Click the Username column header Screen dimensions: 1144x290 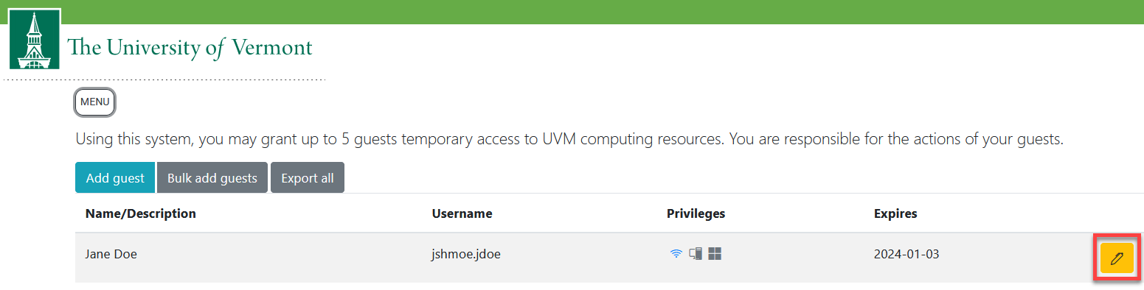tap(462, 213)
